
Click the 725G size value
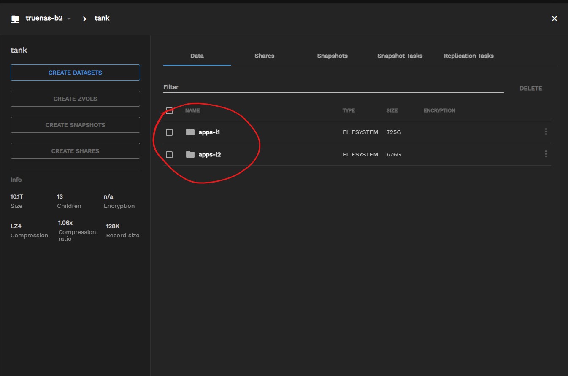tap(394, 132)
